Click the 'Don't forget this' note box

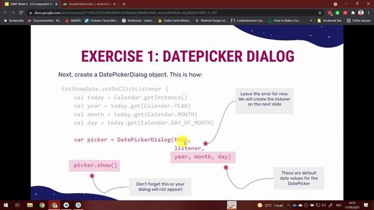click(x=160, y=187)
